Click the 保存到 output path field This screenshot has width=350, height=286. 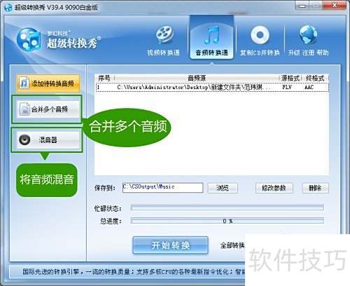coord(162,187)
